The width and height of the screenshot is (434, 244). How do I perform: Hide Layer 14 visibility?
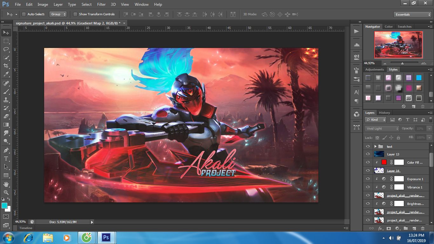click(368, 171)
